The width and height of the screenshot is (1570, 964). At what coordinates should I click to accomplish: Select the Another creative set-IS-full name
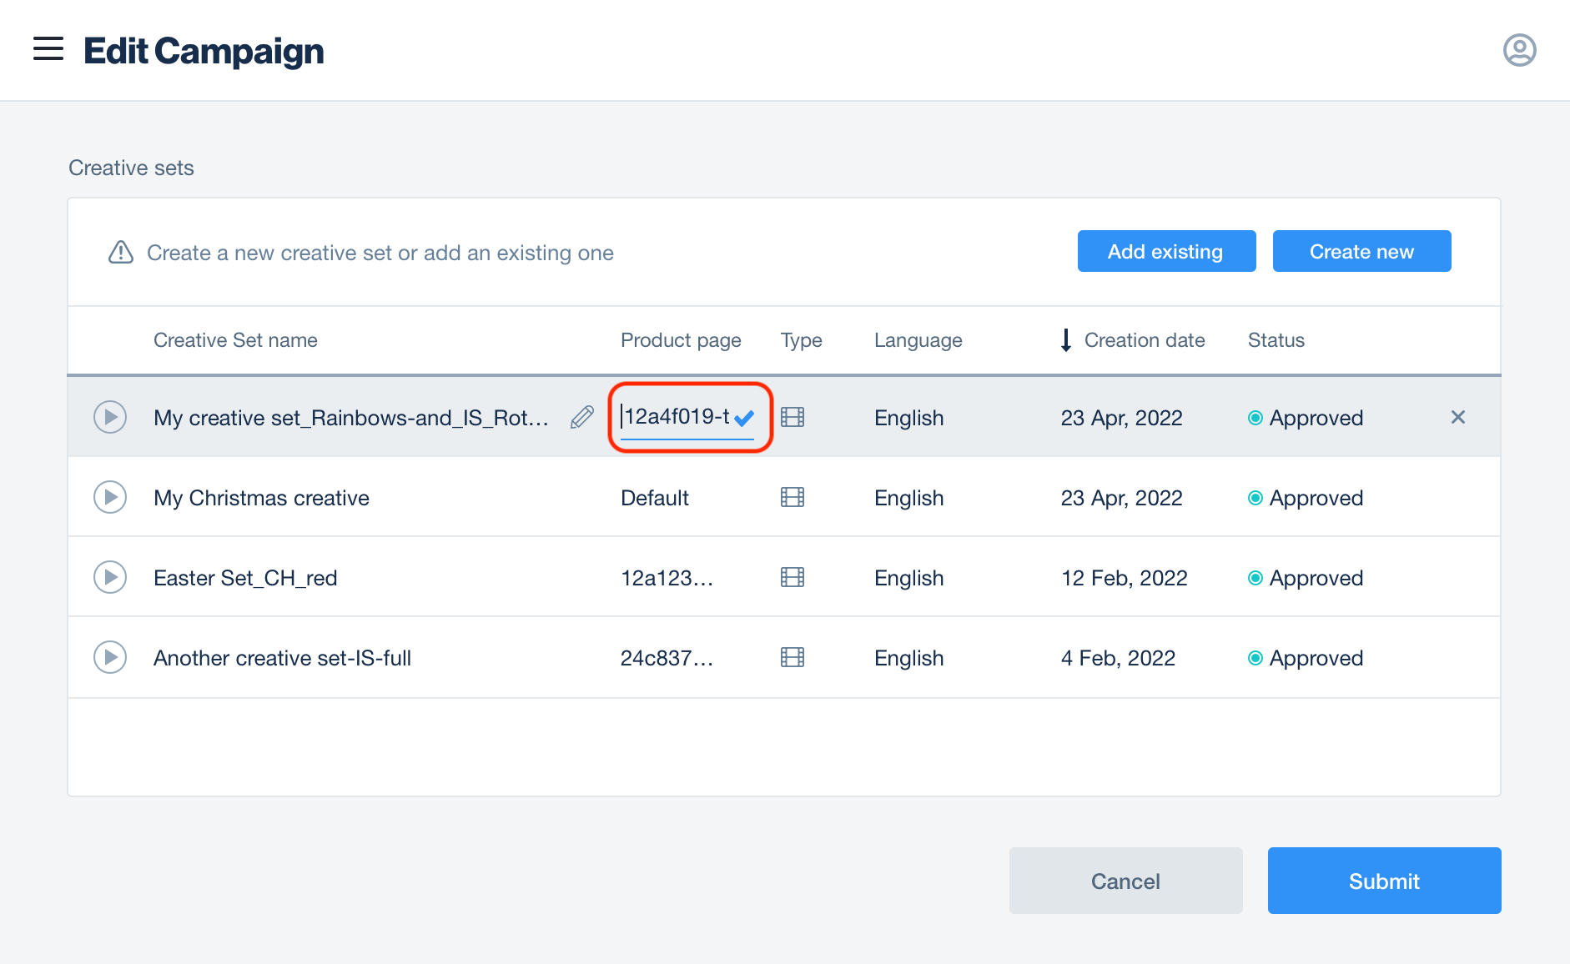[282, 658]
